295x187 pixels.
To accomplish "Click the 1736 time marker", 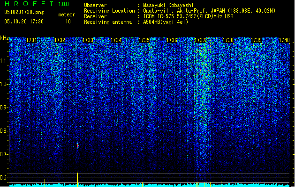I will coord(172,40).
